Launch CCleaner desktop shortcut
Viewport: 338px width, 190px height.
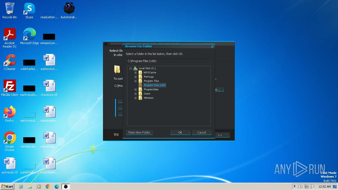[x=10, y=62]
